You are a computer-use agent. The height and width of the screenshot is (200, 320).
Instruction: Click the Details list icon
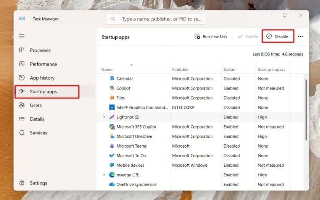click(x=22, y=119)
